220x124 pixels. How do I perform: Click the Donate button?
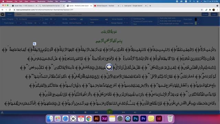point(205,14)
